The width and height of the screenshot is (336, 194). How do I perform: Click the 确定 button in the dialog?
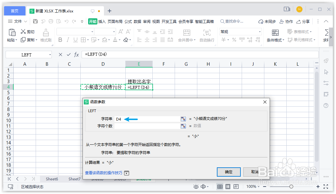pyautogui.click(x=229, y=172)
